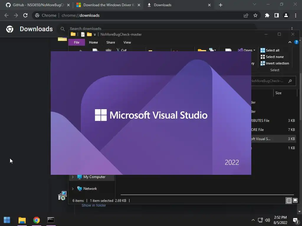Click the Cut command in the ribbon

click(x=122, y=50)
